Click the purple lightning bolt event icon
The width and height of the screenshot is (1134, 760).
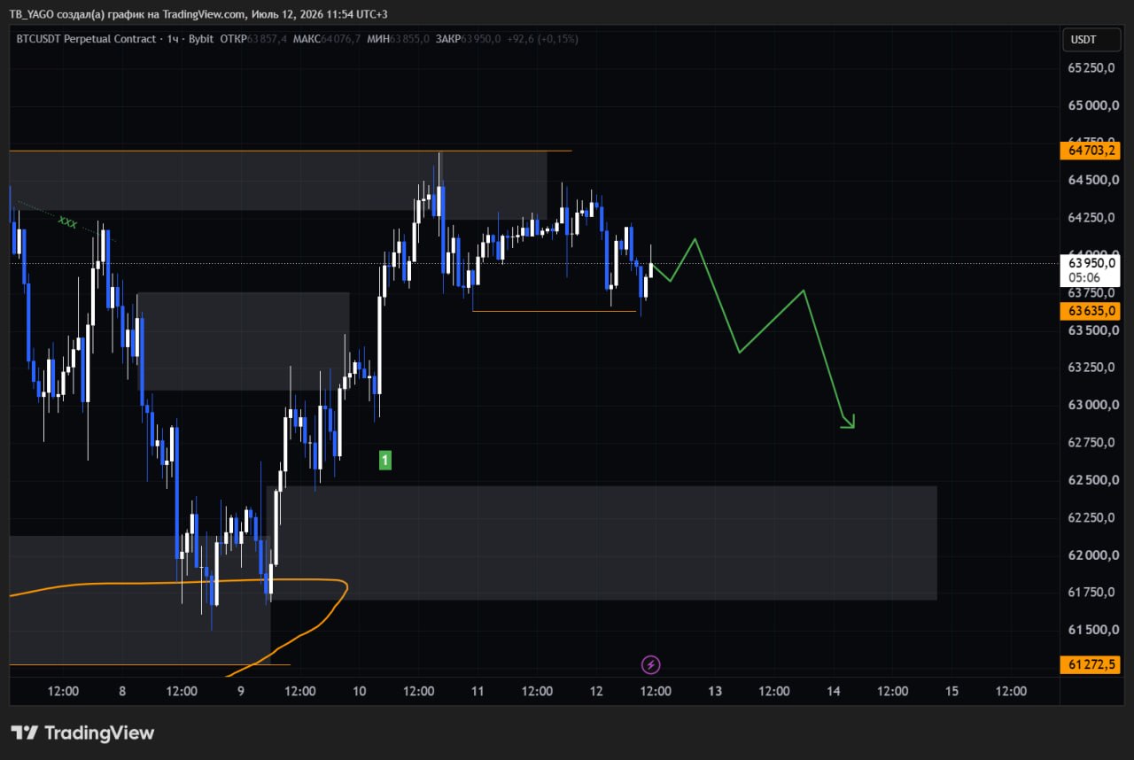[x=651, y=664]
